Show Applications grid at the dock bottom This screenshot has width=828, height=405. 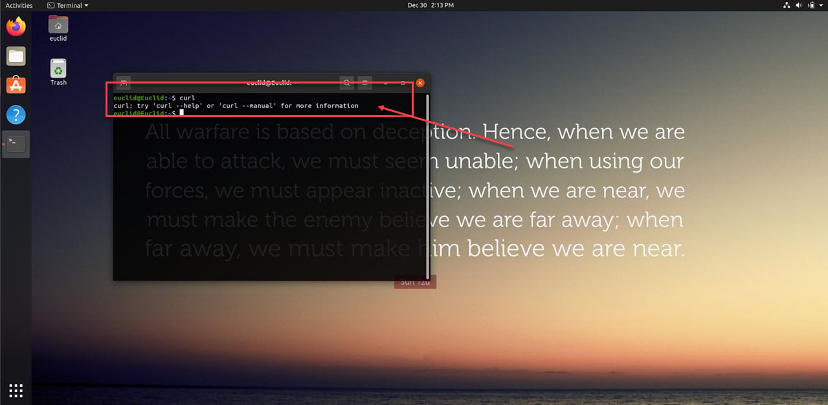[16, 390]
